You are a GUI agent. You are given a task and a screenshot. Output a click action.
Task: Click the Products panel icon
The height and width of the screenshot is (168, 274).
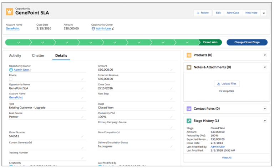[189, 55]
